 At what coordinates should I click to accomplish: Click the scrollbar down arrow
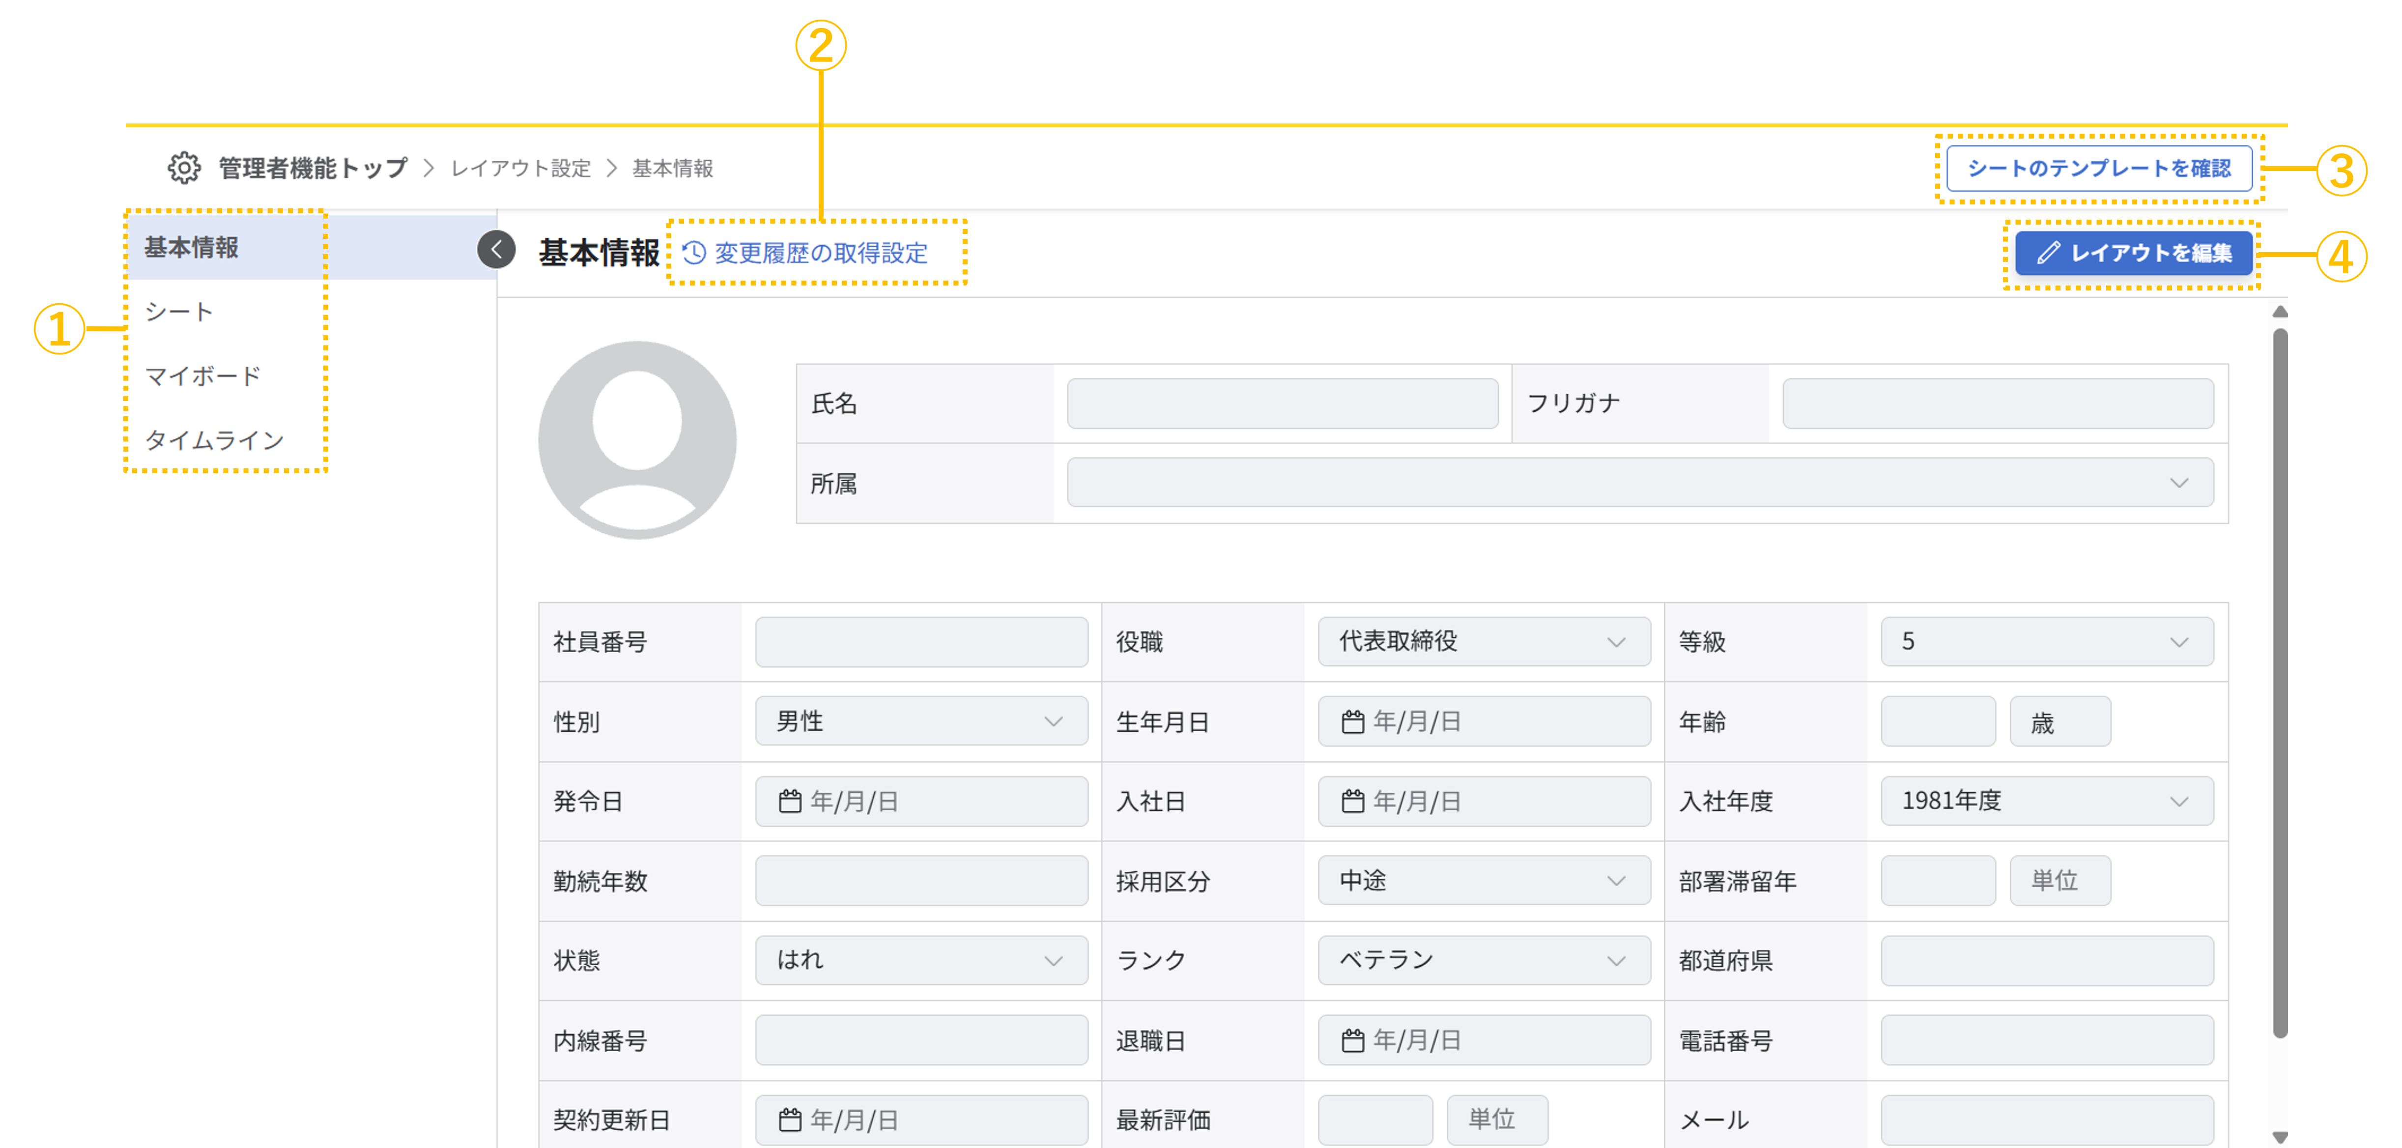tap(2279, 1137)
